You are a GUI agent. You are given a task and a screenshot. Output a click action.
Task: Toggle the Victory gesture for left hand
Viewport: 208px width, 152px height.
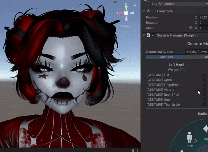pos(204,90)
